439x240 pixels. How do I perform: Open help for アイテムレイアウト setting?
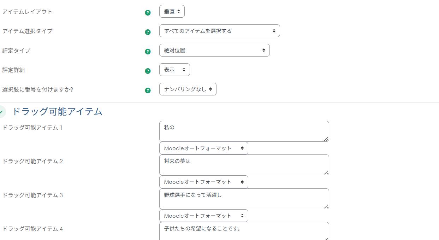[147, 12]
